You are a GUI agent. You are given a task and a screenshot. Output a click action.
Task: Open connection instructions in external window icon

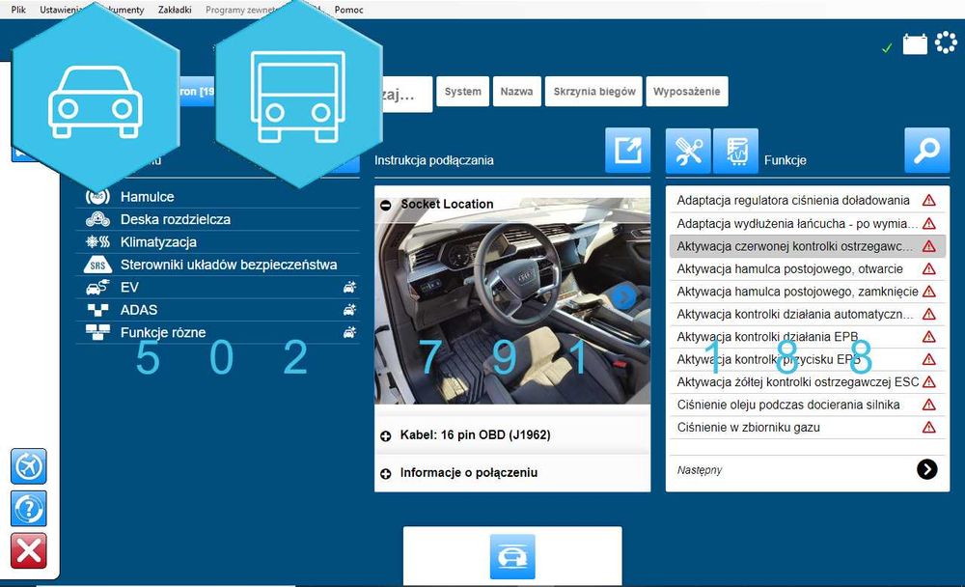click(x=628, y=151)
